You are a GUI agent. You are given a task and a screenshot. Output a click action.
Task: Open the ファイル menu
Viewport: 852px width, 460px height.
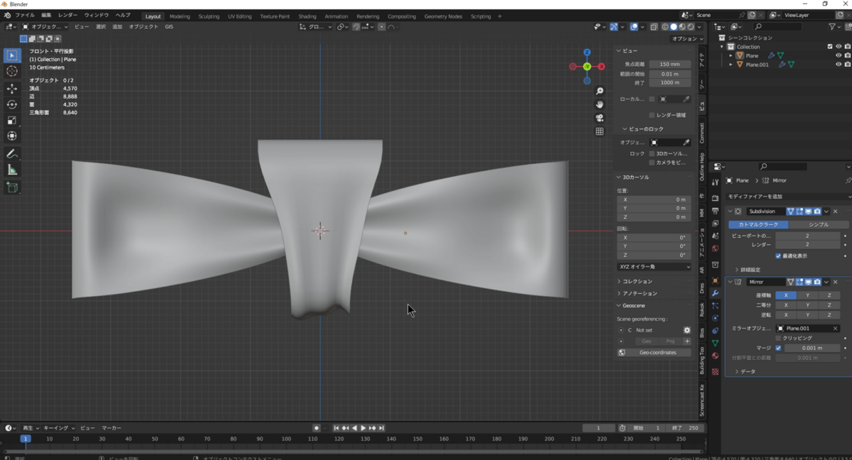point(24,15)
